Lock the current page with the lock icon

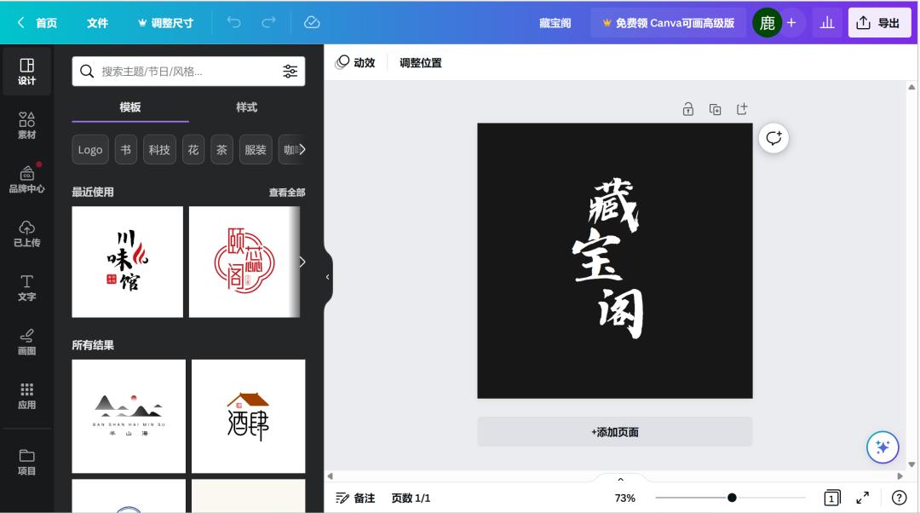click(688, 109)
